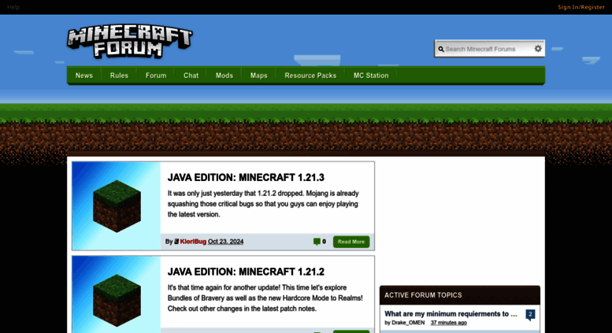Image resolution: width=612 pixels, height=333 pixels.
Task: Open the Java Edition: Minecraft 1.21.2 headline
Action: pos(246,272)
